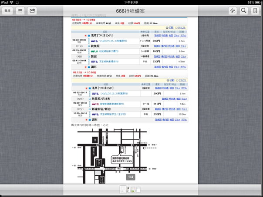Tap 新宿 station in first route
263x197 pixels.
[x=94, y=56]
